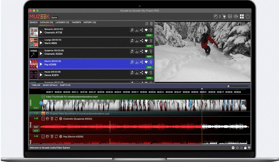Image resolution: width=279 pixels, height=162 pixels.
Task: Open the CATALOG (10) tab
Action: (46, 23)
